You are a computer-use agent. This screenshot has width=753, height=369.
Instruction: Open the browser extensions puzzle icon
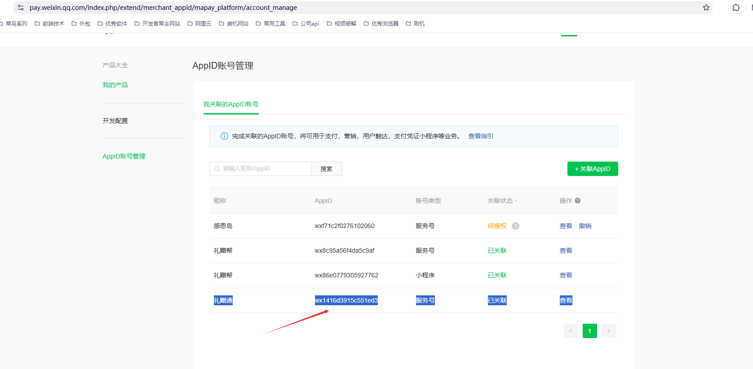(736, 8)
